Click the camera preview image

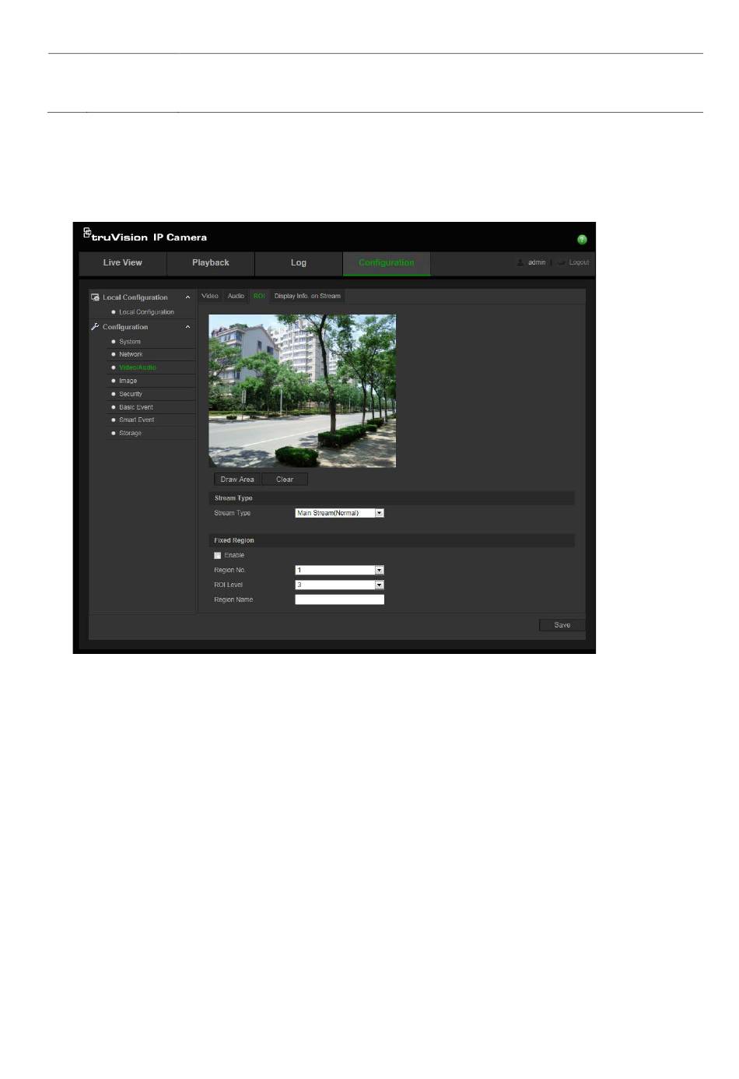[303, 391]
